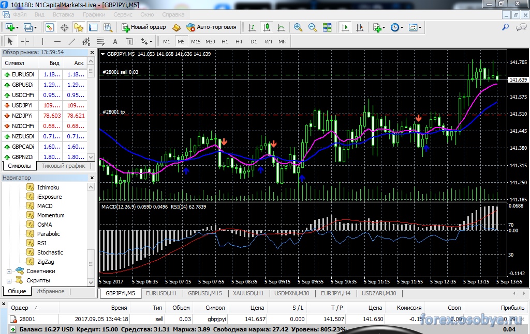
Task: Select the MACD indicator in Navigator
Action: tap(45, 206)
